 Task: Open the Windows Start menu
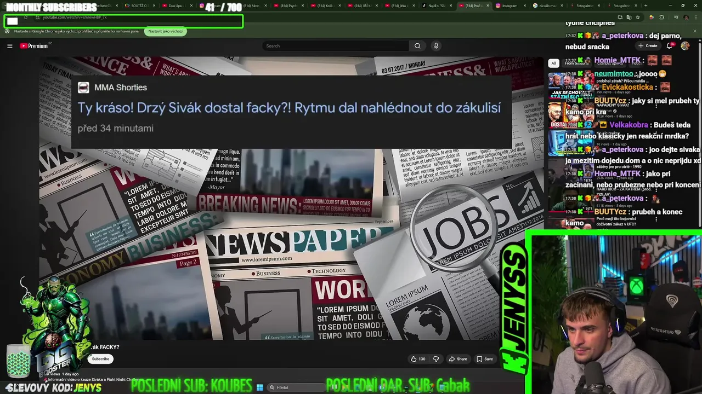pyautogui.click(x=259, y=387)
